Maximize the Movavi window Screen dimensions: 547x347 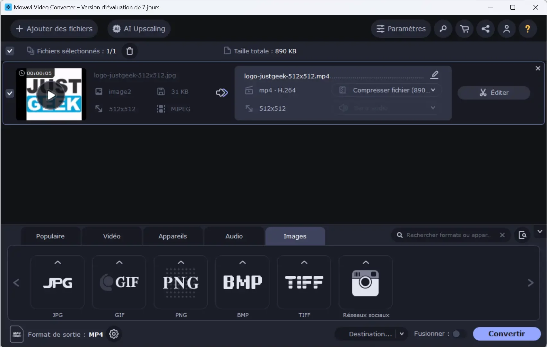coord(513,7)
